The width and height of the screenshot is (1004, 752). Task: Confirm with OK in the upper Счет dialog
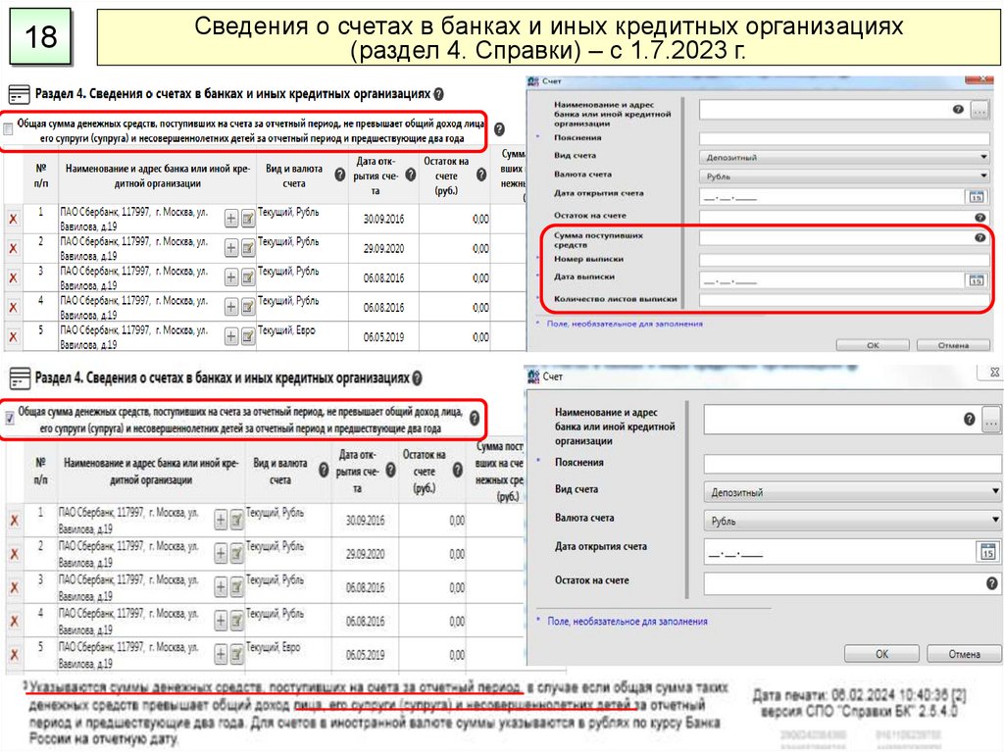(873, 345)
